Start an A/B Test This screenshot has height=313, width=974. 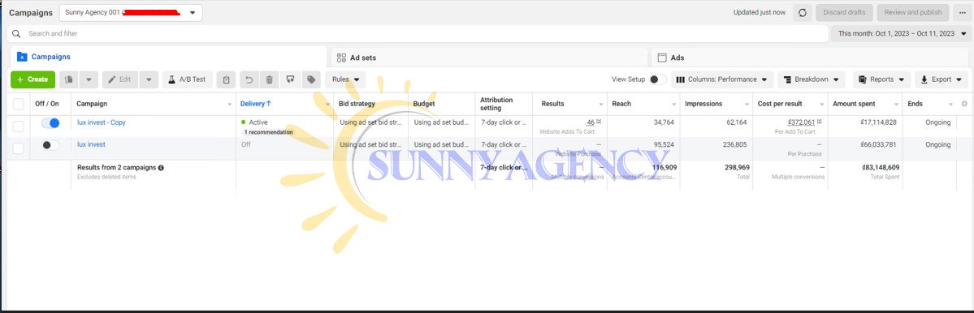coord(188,79)
